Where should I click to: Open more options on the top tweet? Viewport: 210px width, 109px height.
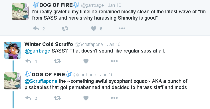122,28
